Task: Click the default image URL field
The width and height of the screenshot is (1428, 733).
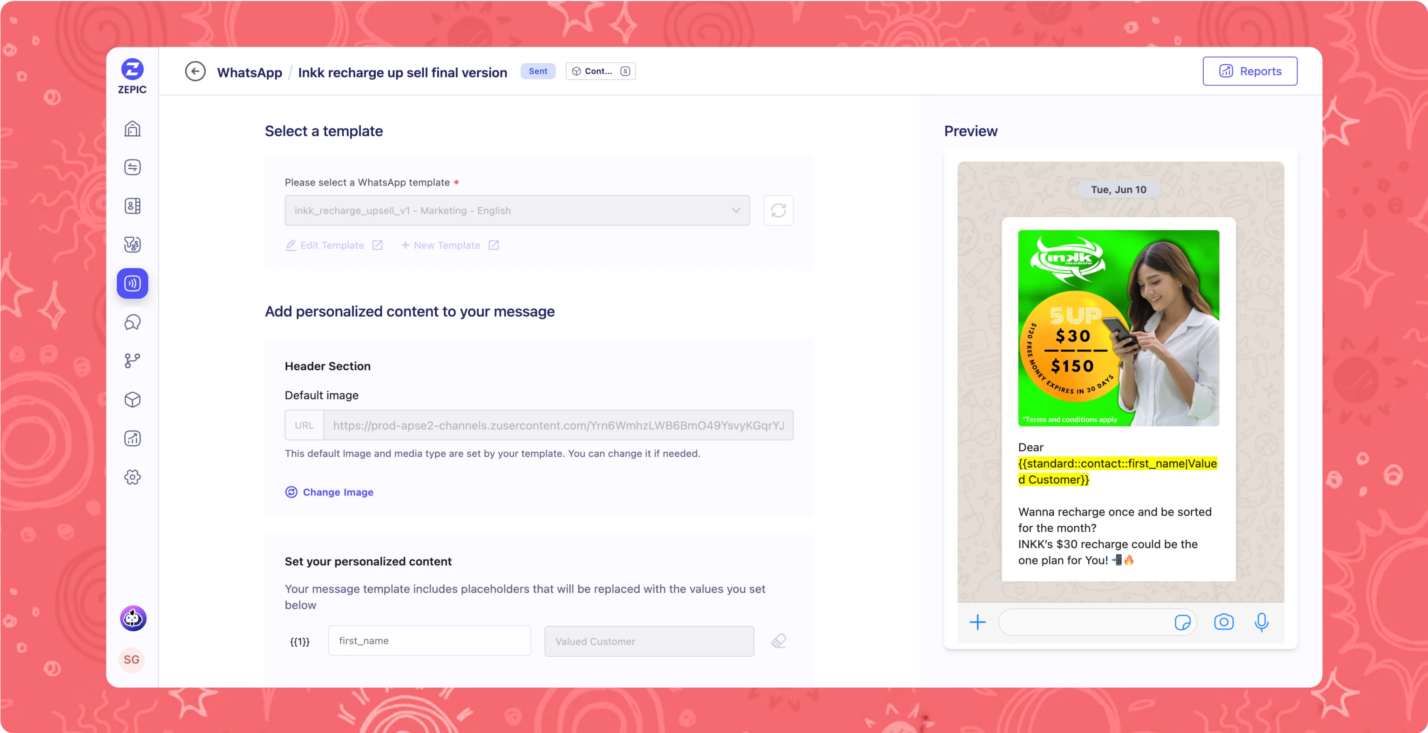Action: pyautogui.click(x=558, y=425)
